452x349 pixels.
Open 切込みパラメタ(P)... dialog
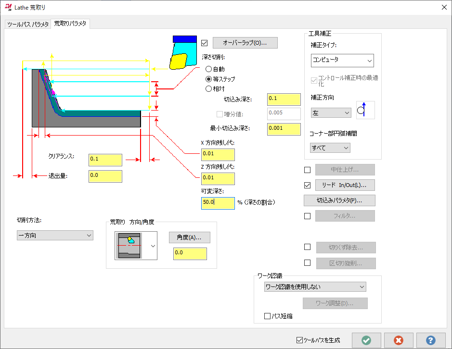(339, 200)
